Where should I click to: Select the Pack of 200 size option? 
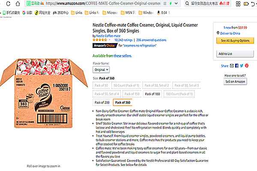(x=102, y=103)
